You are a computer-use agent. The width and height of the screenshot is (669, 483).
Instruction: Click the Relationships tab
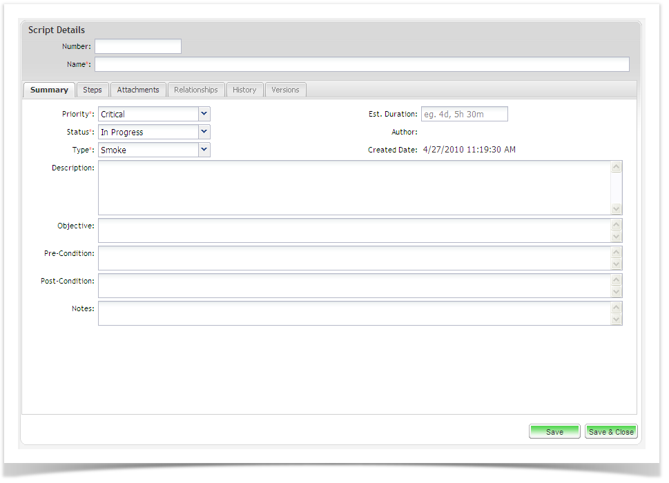[196, 90]
